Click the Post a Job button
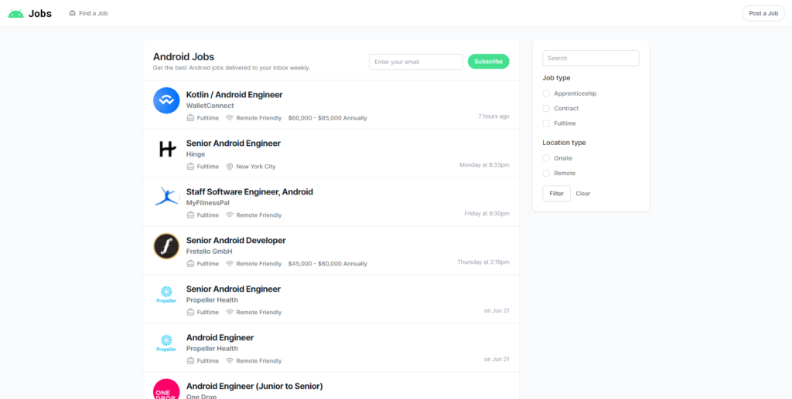The image size is (792, 399). [763, 14]
